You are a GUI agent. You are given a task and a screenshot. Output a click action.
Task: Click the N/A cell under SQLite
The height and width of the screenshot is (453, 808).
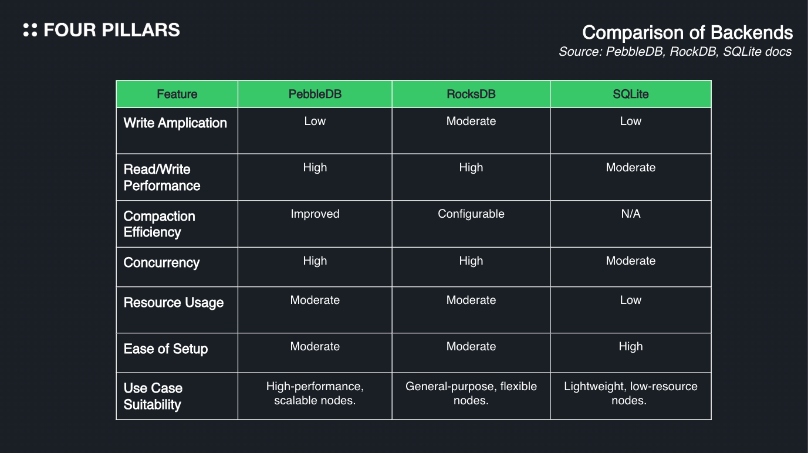tap(631, 214)
